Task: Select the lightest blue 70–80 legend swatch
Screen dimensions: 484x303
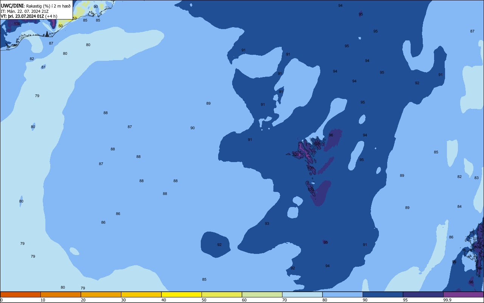Action: pyautogui.click(x=302, y=294)
